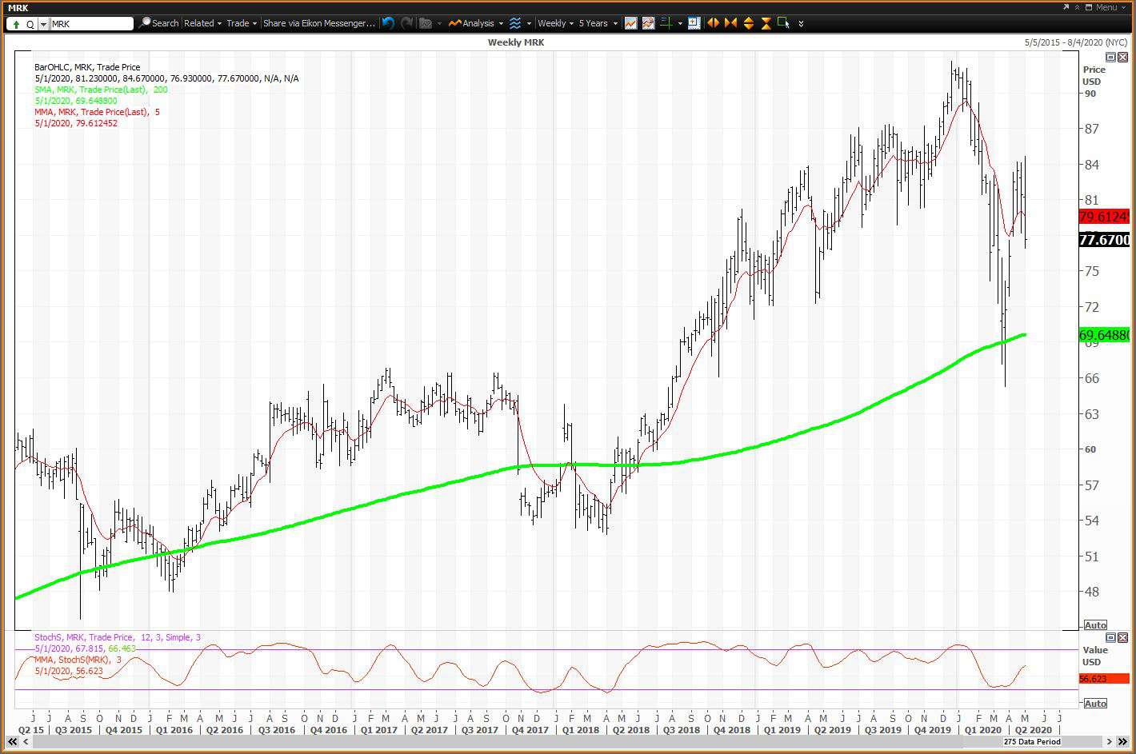Image resolution: width=1136 pixels, height=754 pixels.
Task: Click the blue Undo arrow icon
Action: click(x=388, y=23)
